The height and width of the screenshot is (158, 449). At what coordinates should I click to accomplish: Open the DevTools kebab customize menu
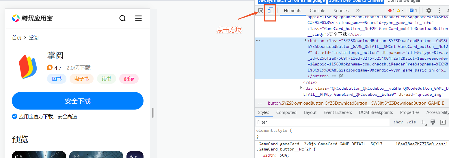pos(439,10)
